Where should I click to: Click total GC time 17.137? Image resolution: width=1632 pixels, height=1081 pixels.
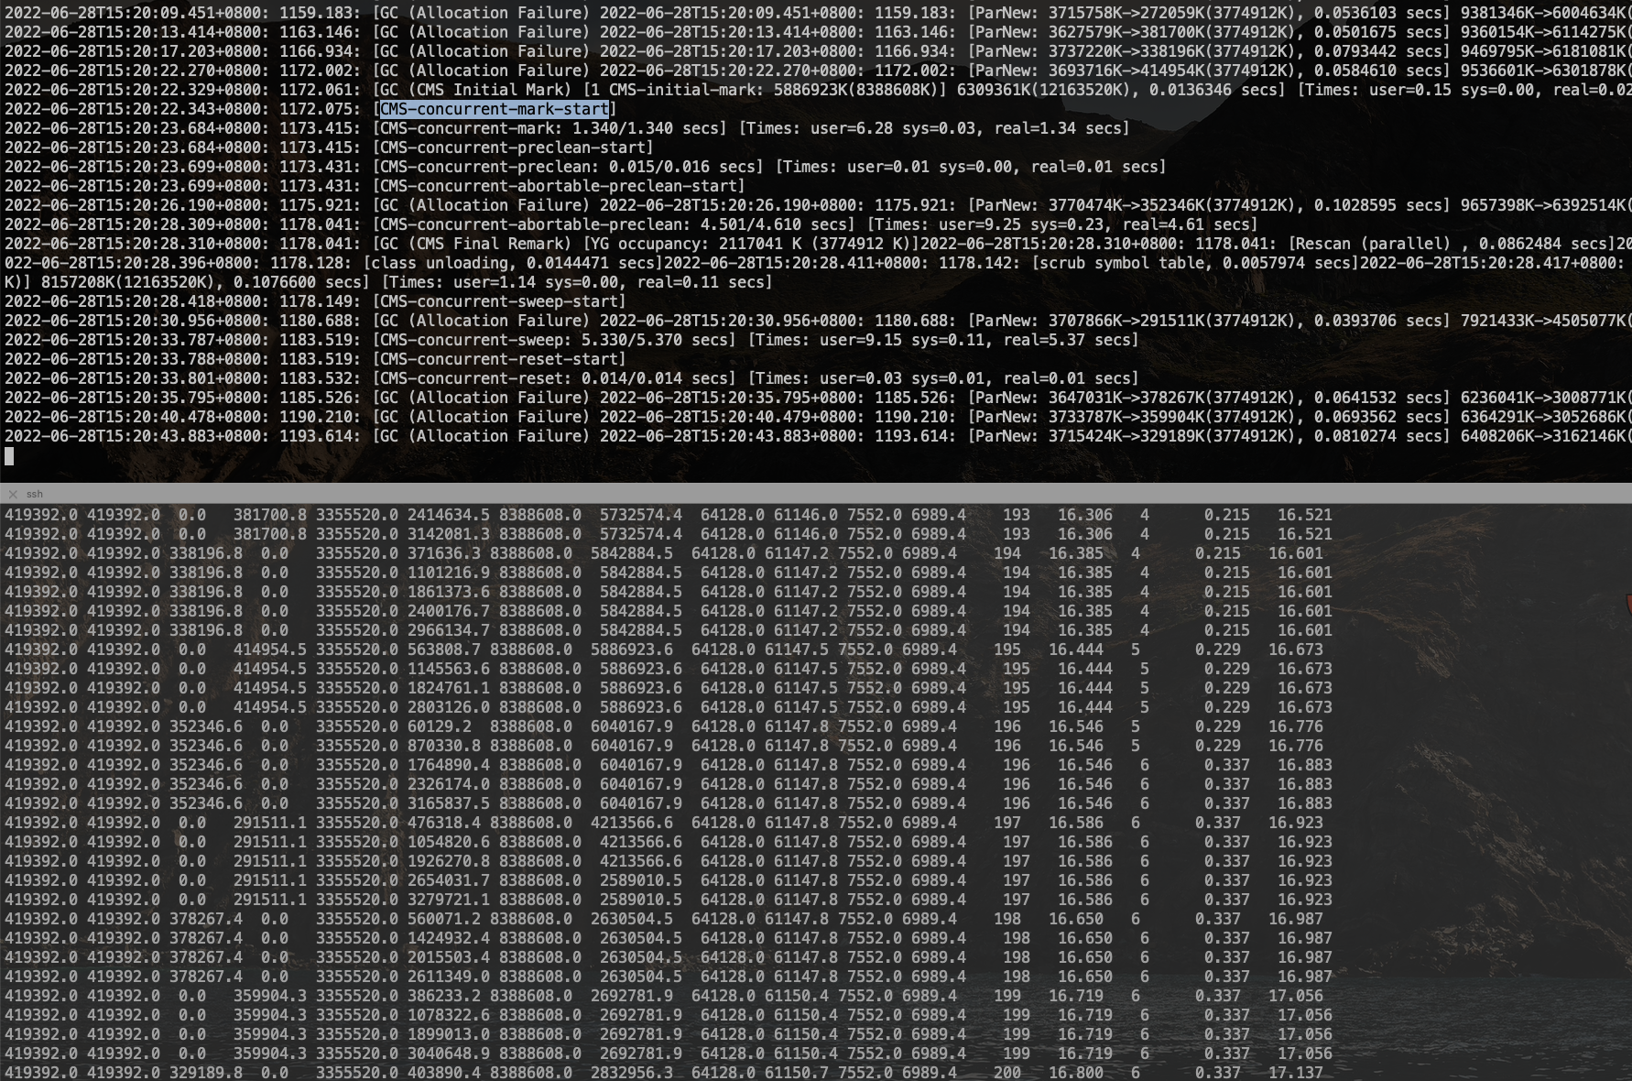pyautogui.click(x=1296, y=1072)
